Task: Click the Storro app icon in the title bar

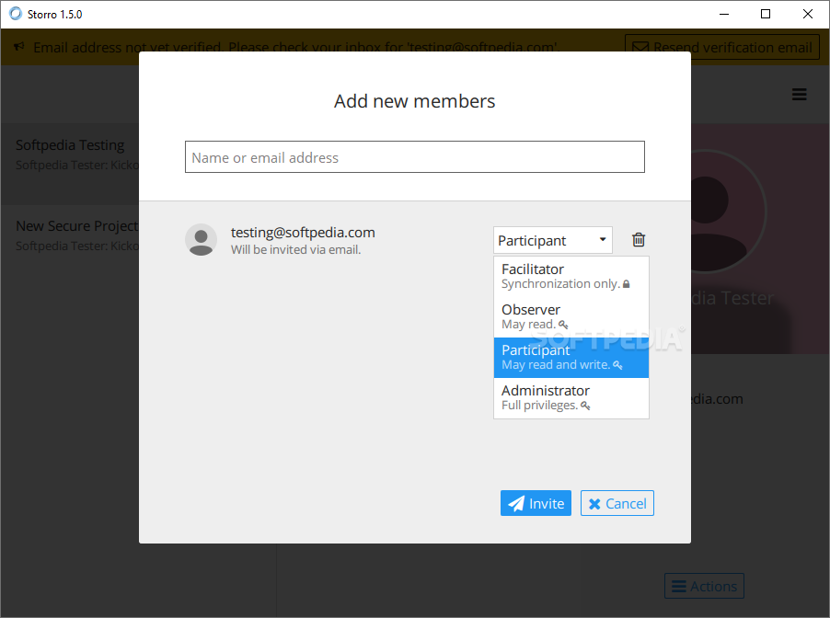Action: coord(16,14)
